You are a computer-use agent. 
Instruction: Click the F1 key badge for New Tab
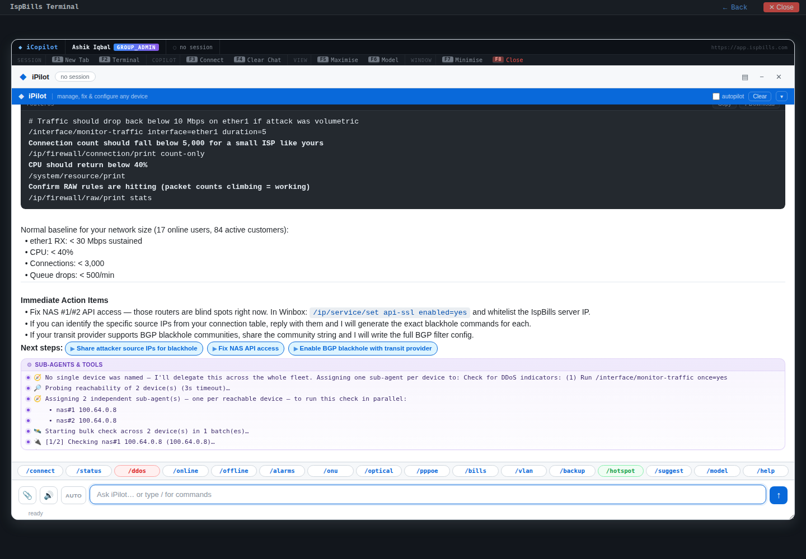click(x=58, y=60)
